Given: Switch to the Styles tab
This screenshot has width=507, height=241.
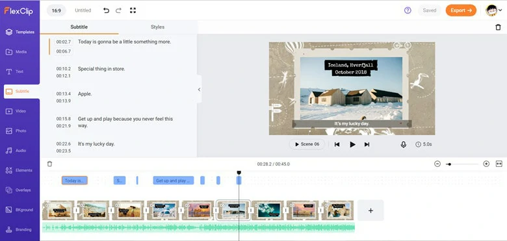Looking at the screenshot, I should 157,27.
